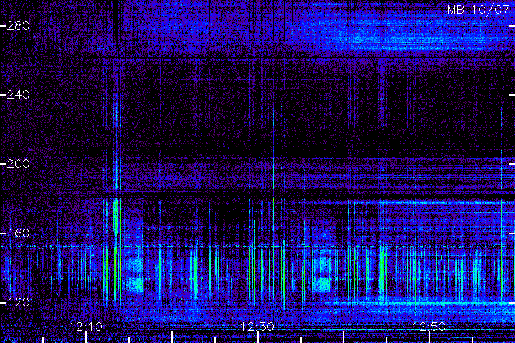515x343 pixels.
Task: Click the 280 frequency axis label
Action: point(18,26)
